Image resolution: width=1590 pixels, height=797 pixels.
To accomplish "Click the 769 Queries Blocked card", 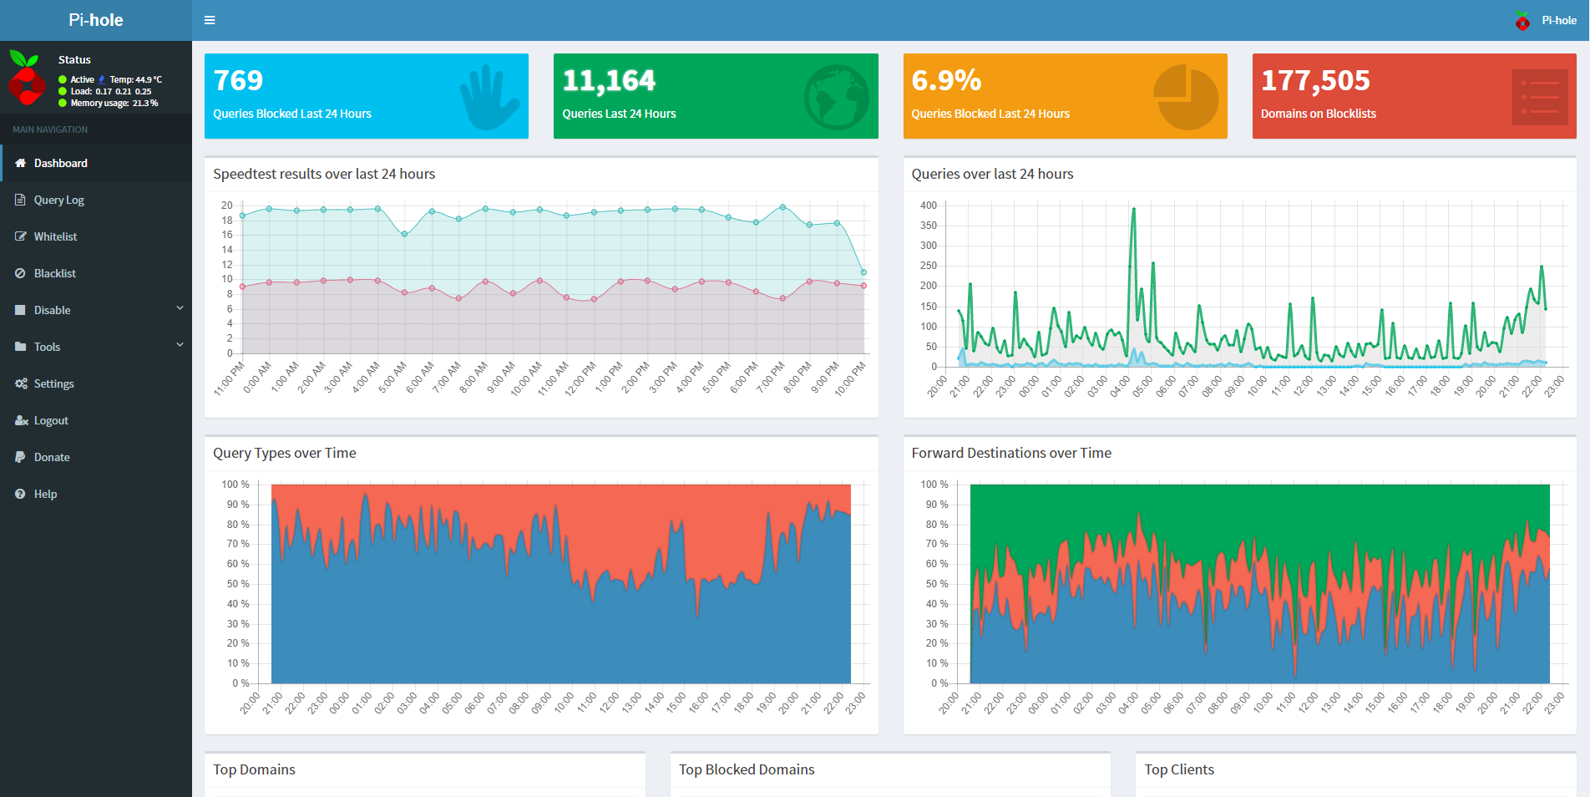I will (x=367, y=96).
